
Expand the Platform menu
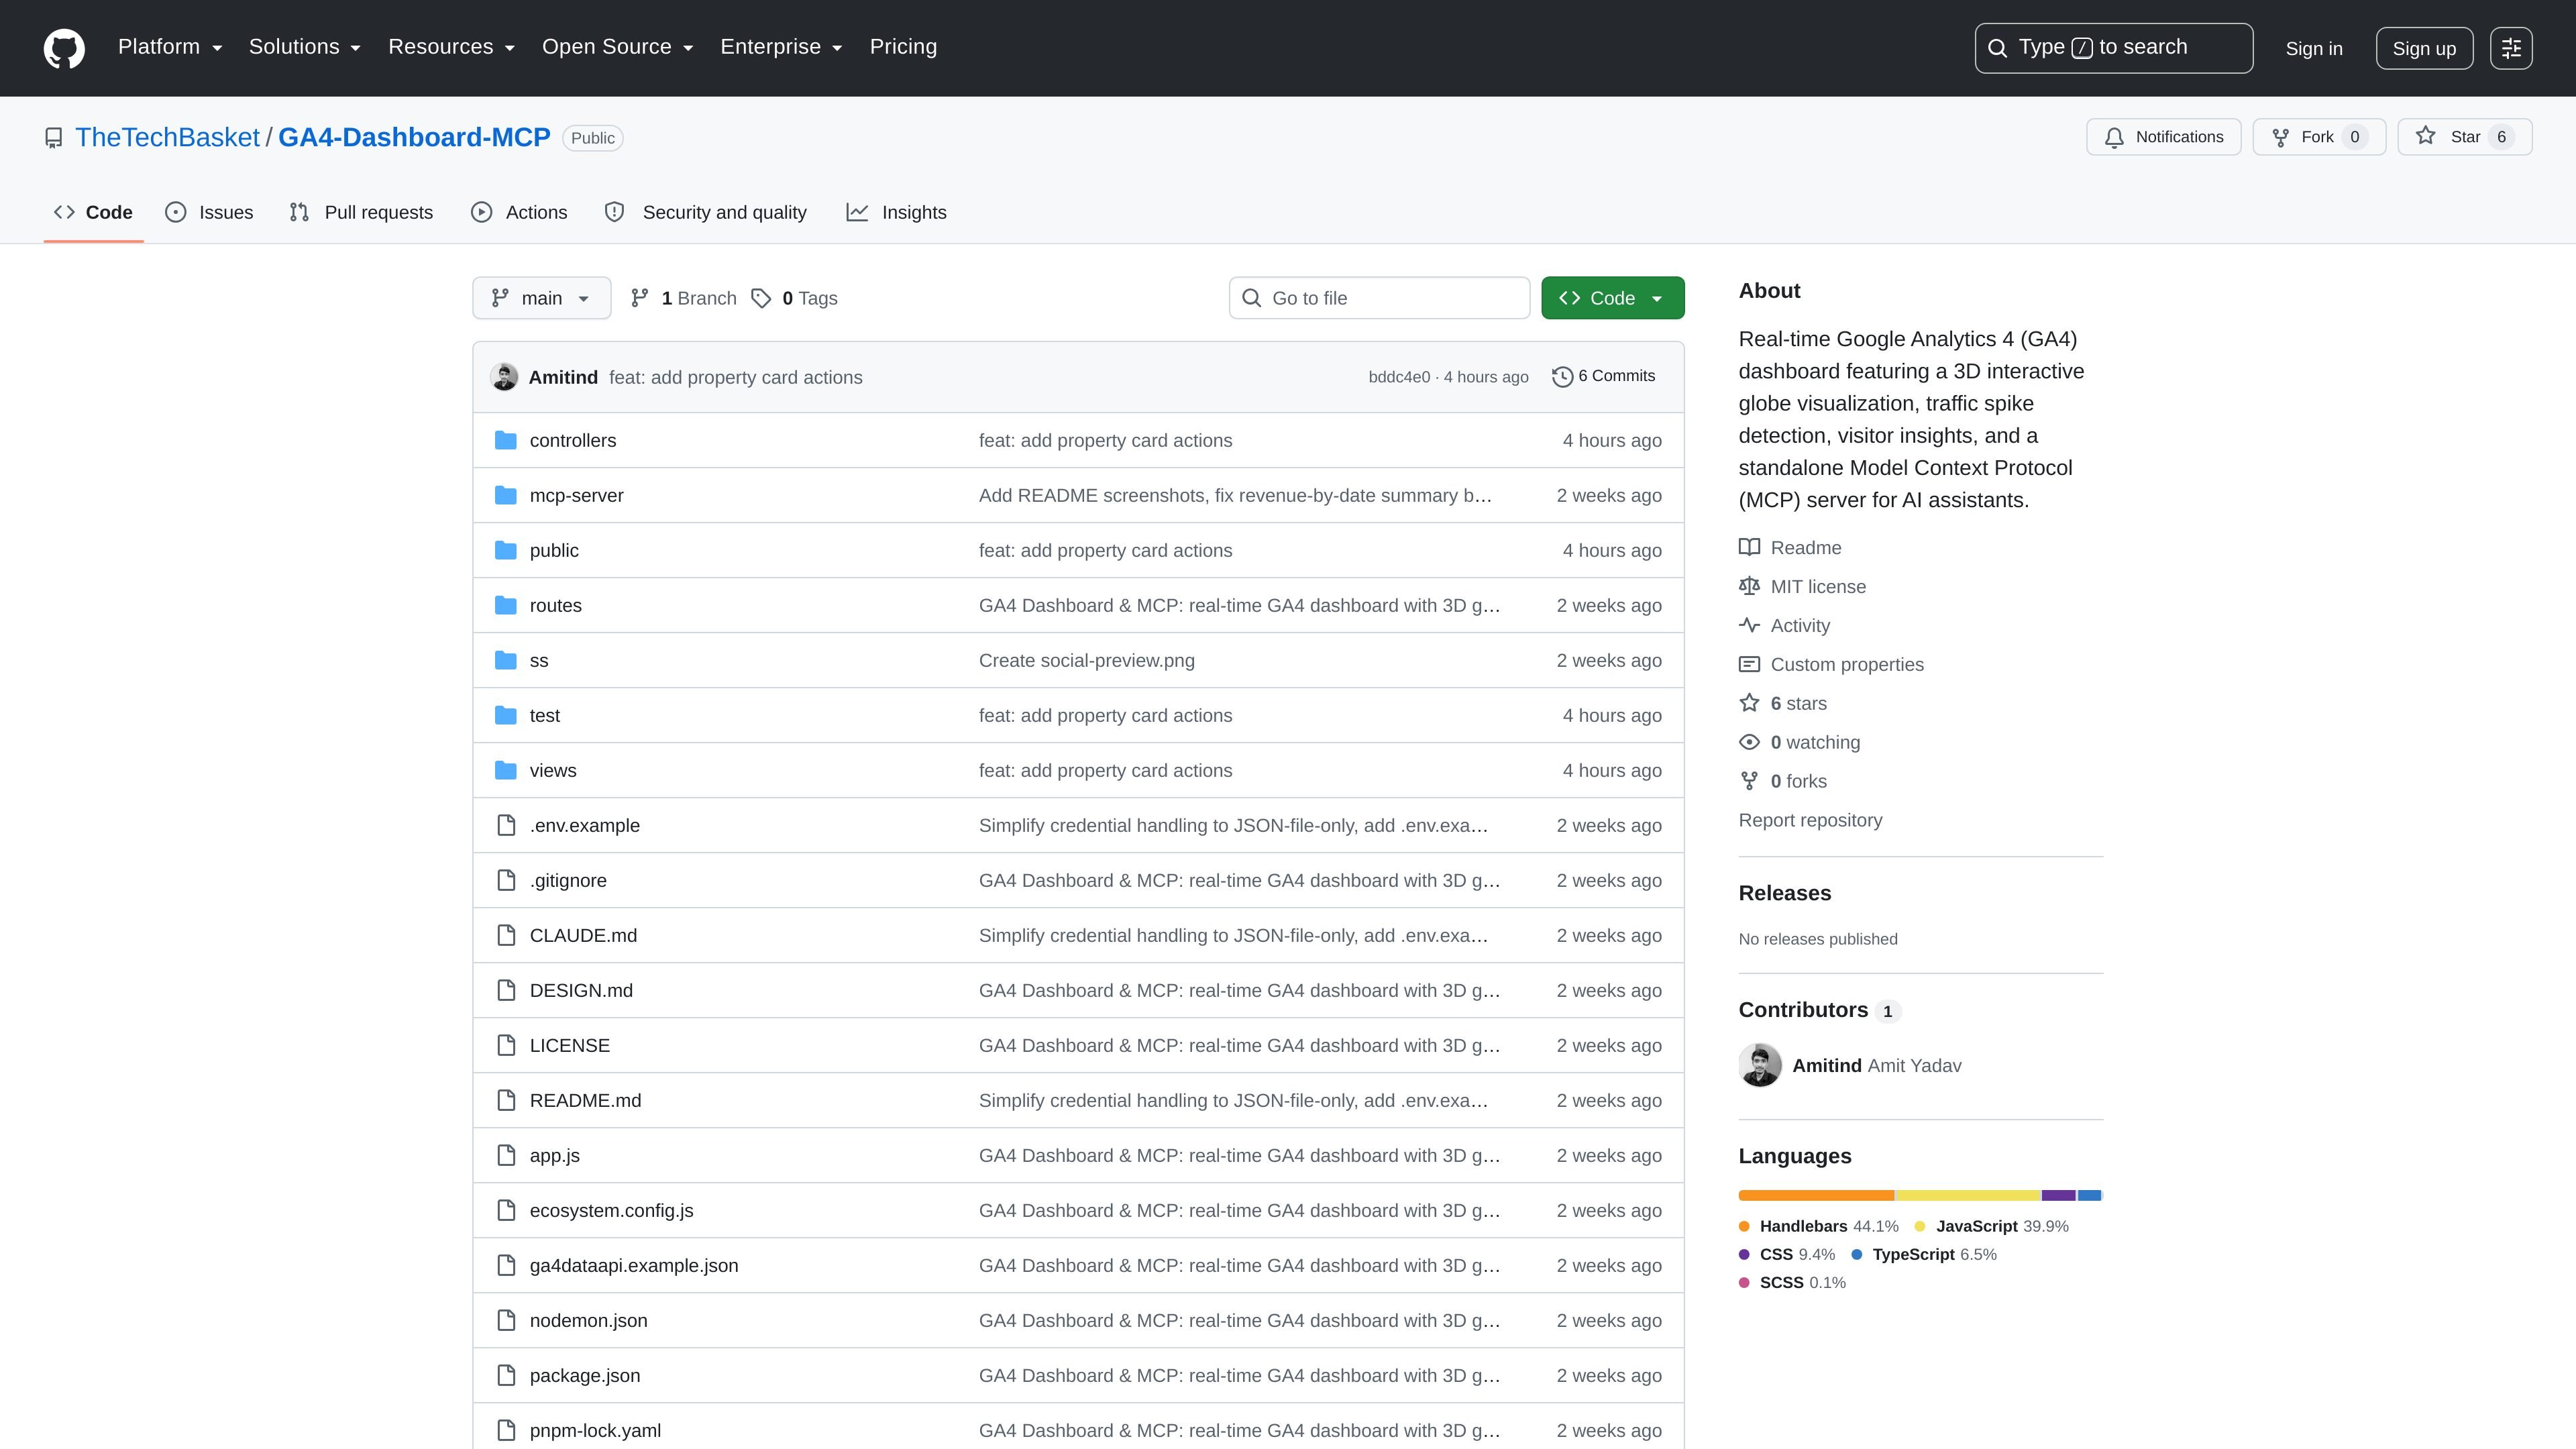[x=170, y=47]
